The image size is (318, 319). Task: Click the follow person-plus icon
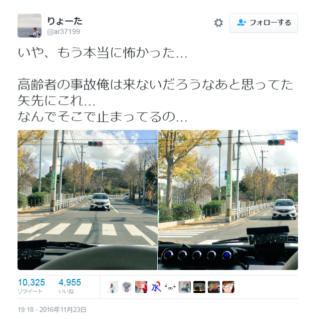coord(241,22)
